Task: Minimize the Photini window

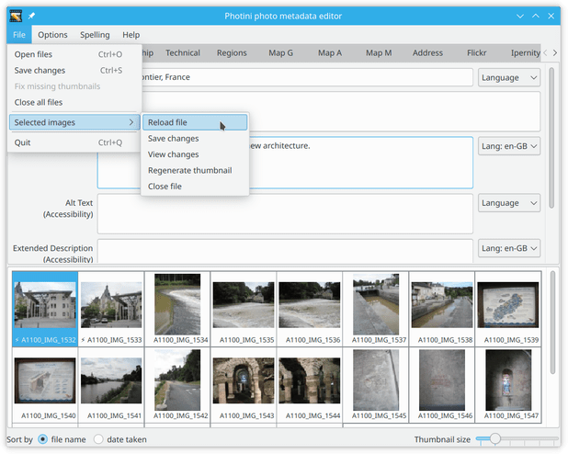Action: (520, 16)
